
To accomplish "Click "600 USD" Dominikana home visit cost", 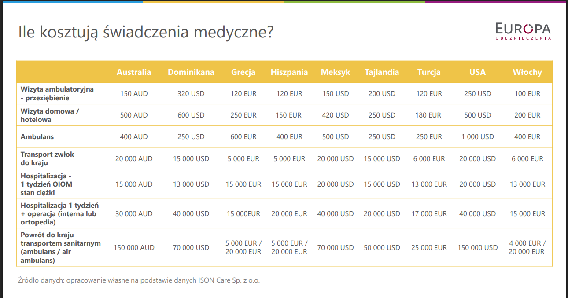I will coord(191,115).
